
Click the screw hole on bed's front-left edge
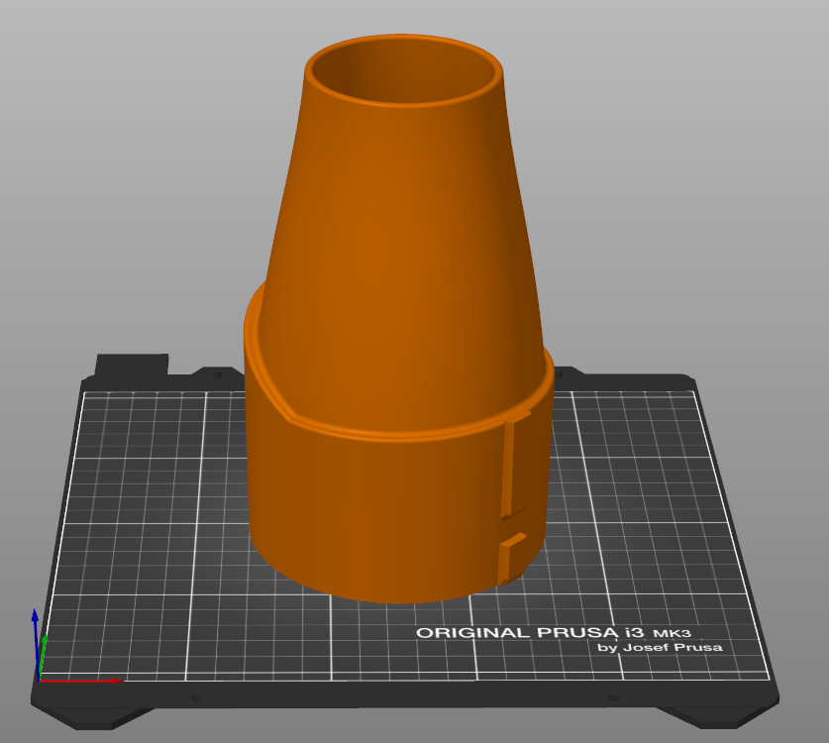pos(196,698)
